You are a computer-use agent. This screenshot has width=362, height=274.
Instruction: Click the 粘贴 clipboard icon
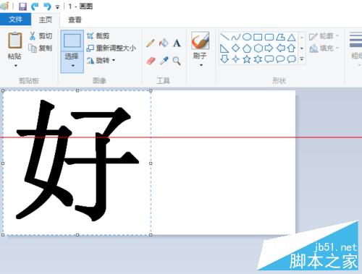[15, 40]
